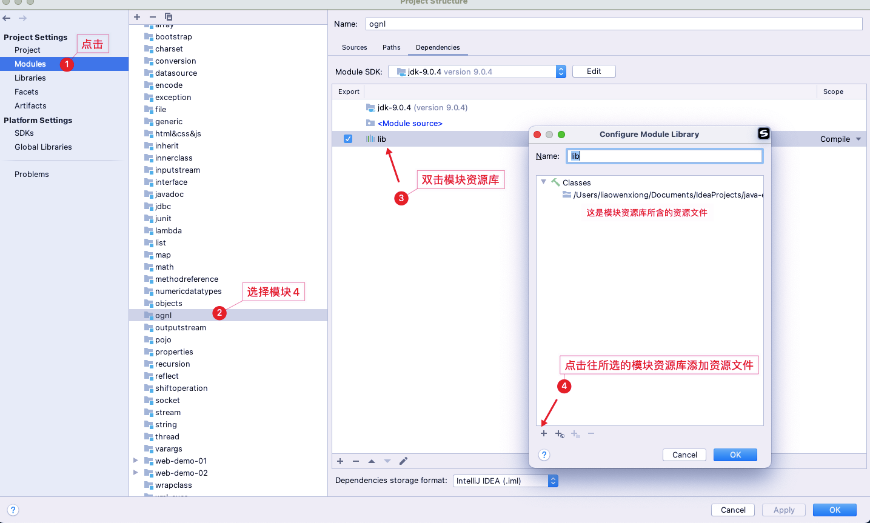Open Dependencies storage format dropdown

click(x=553, y=481)
